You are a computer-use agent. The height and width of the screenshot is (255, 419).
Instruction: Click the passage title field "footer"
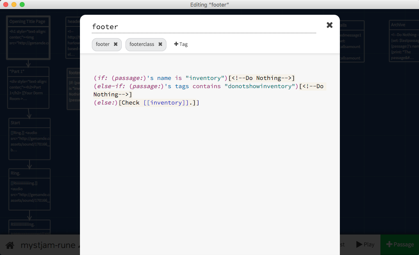click(x=204, y=27)
